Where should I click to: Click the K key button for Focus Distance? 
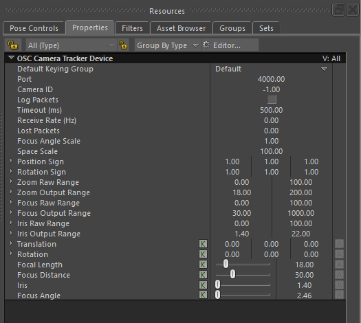tap(203, 275)
